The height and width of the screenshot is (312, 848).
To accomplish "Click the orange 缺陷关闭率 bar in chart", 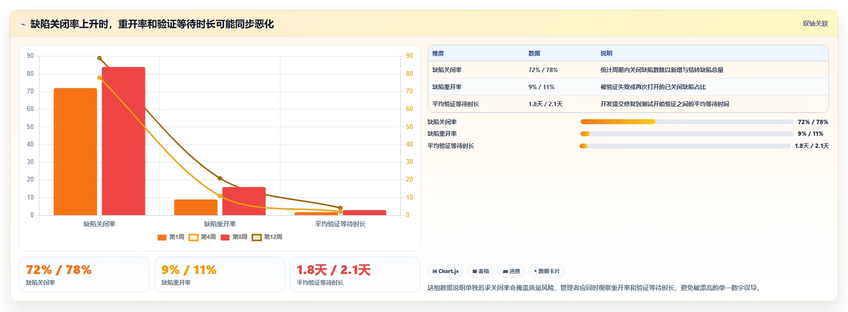I will click(x=75, y=151).
